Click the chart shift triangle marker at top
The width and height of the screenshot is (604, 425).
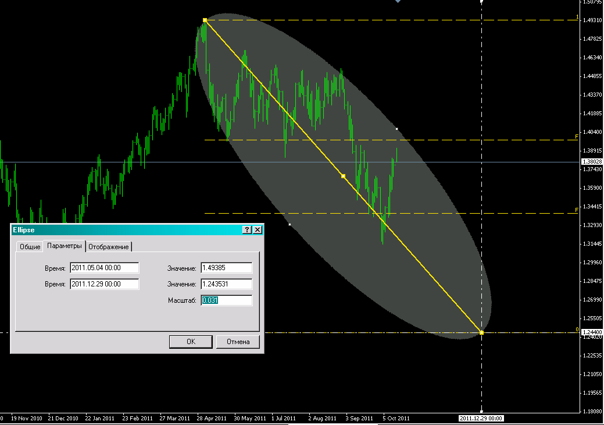398,2
